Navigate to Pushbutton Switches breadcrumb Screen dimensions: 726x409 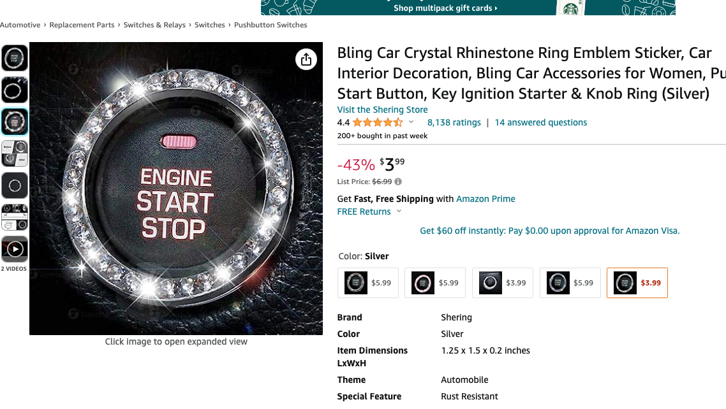(x=270, y=25)
